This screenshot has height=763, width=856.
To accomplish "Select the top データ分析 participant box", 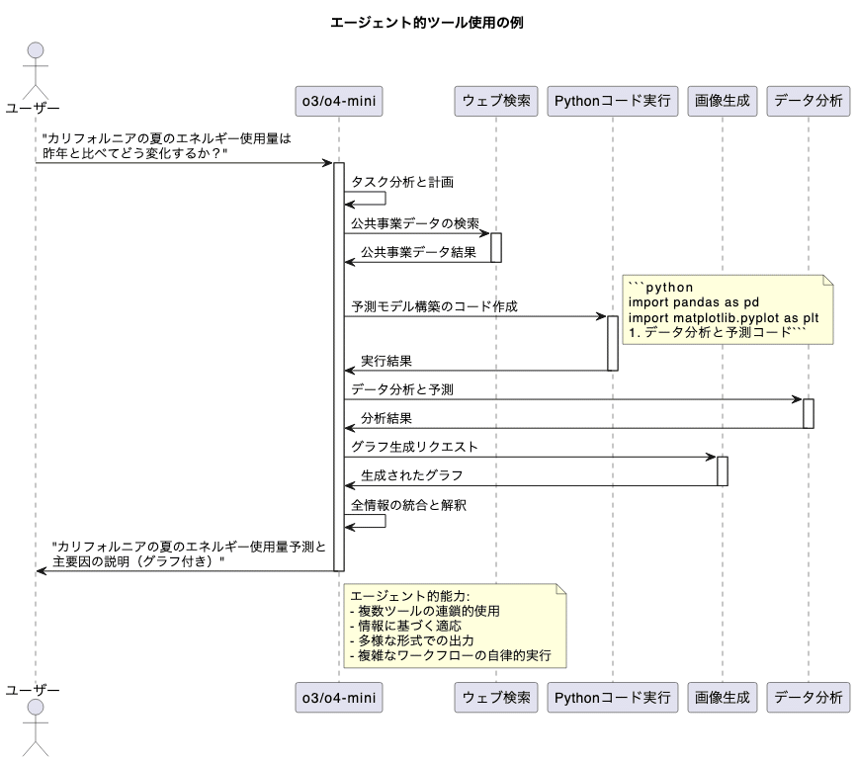I will coord(809,101).
